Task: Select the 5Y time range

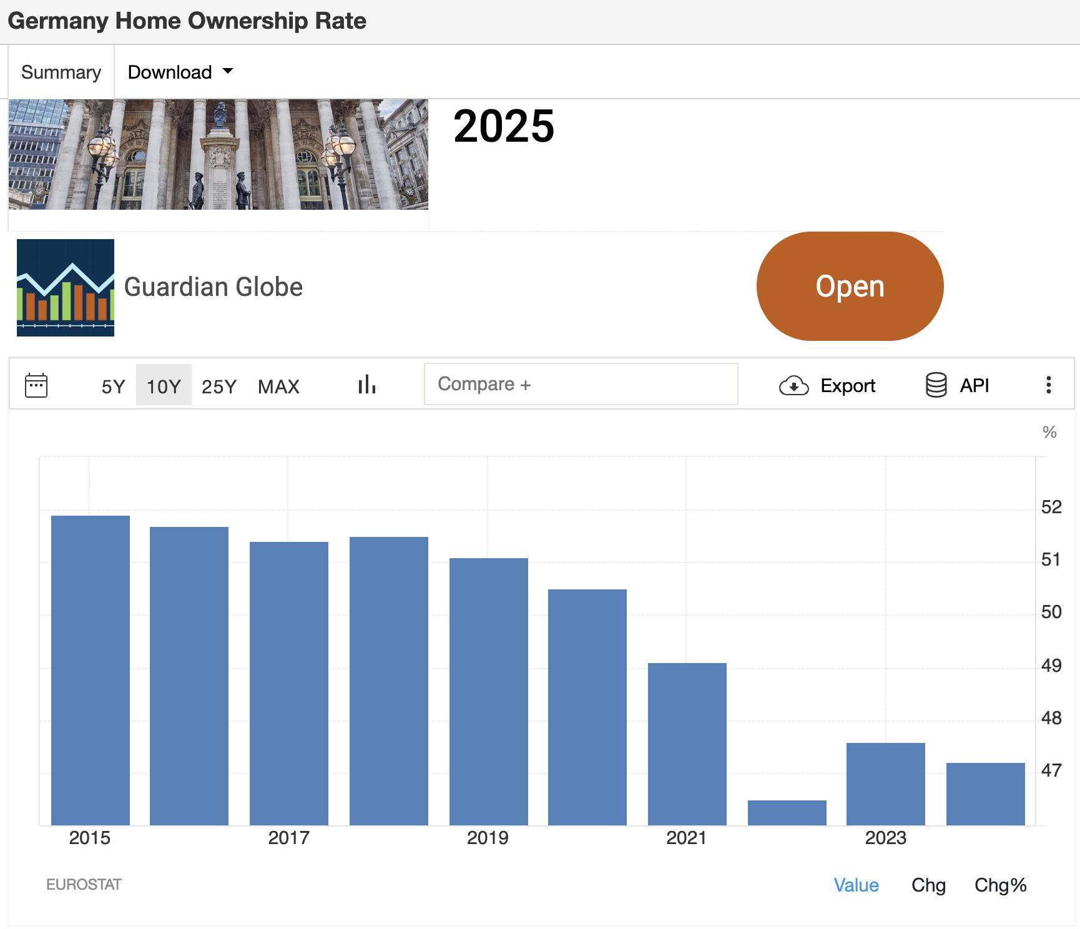Action: coord(113,386)
